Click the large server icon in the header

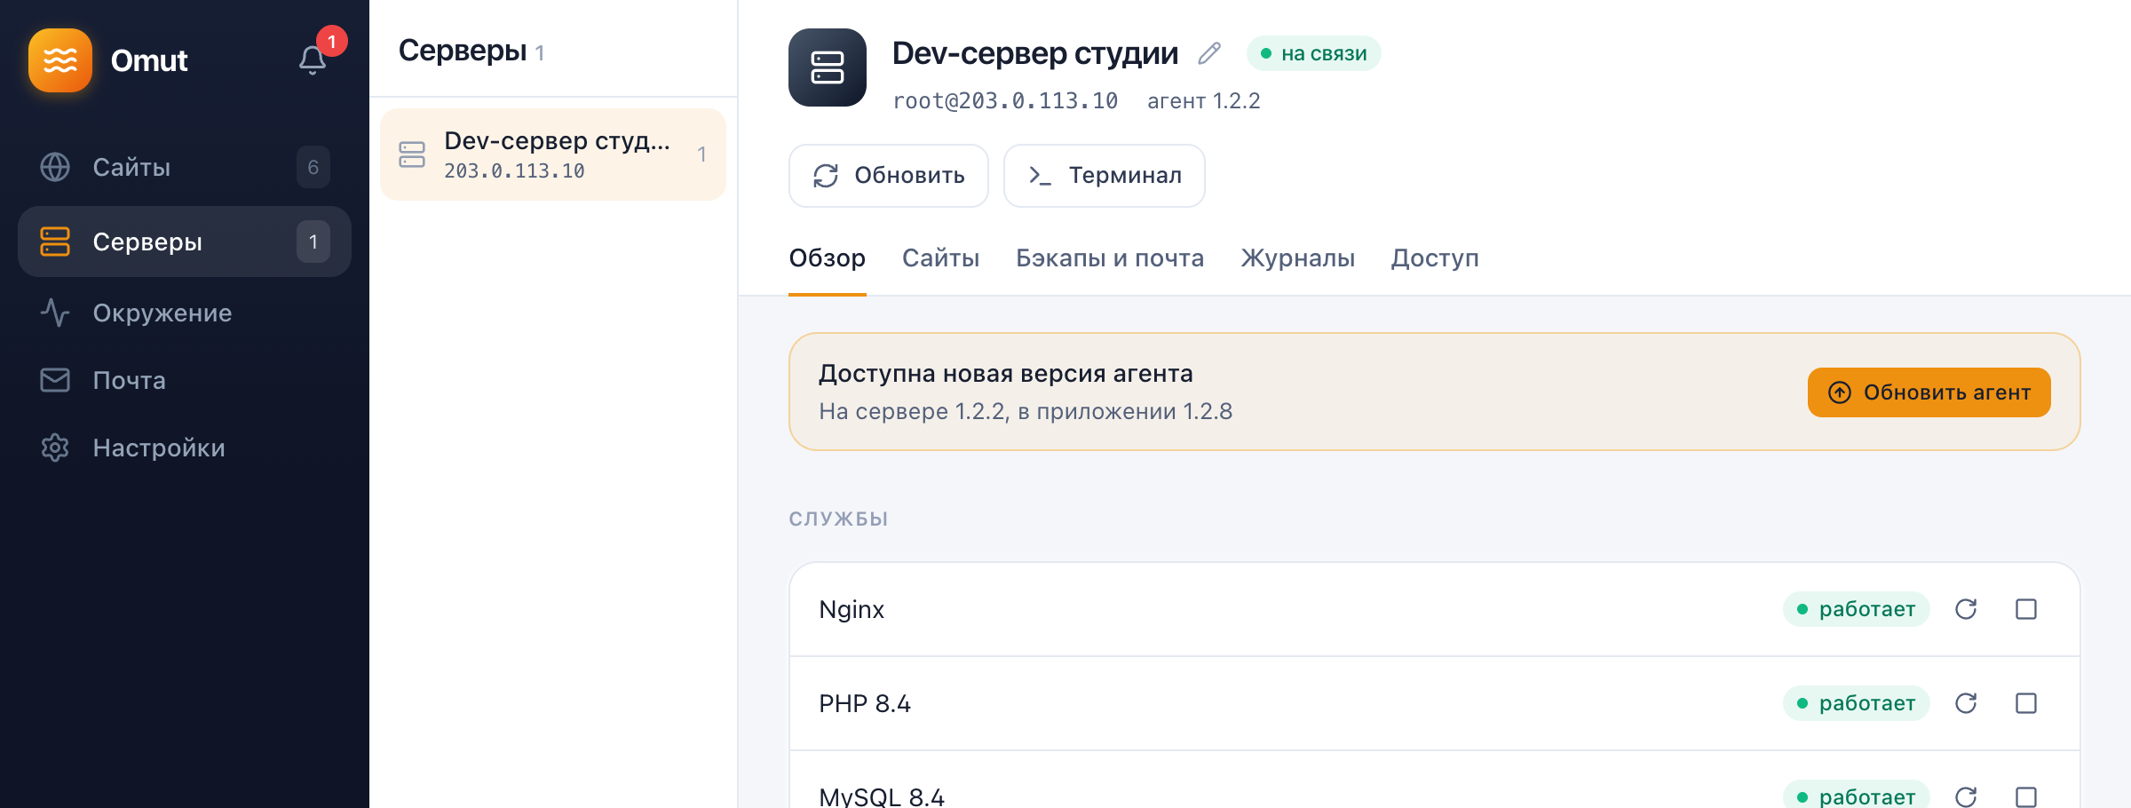pyautogui.click(x=828, y=67)
